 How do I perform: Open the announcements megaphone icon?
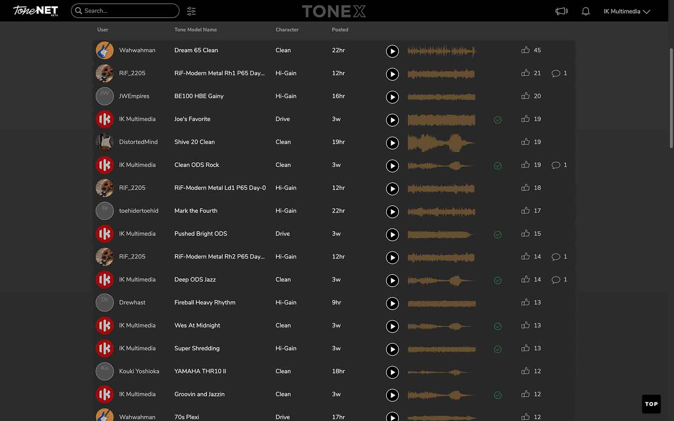(x=562, y=11)
